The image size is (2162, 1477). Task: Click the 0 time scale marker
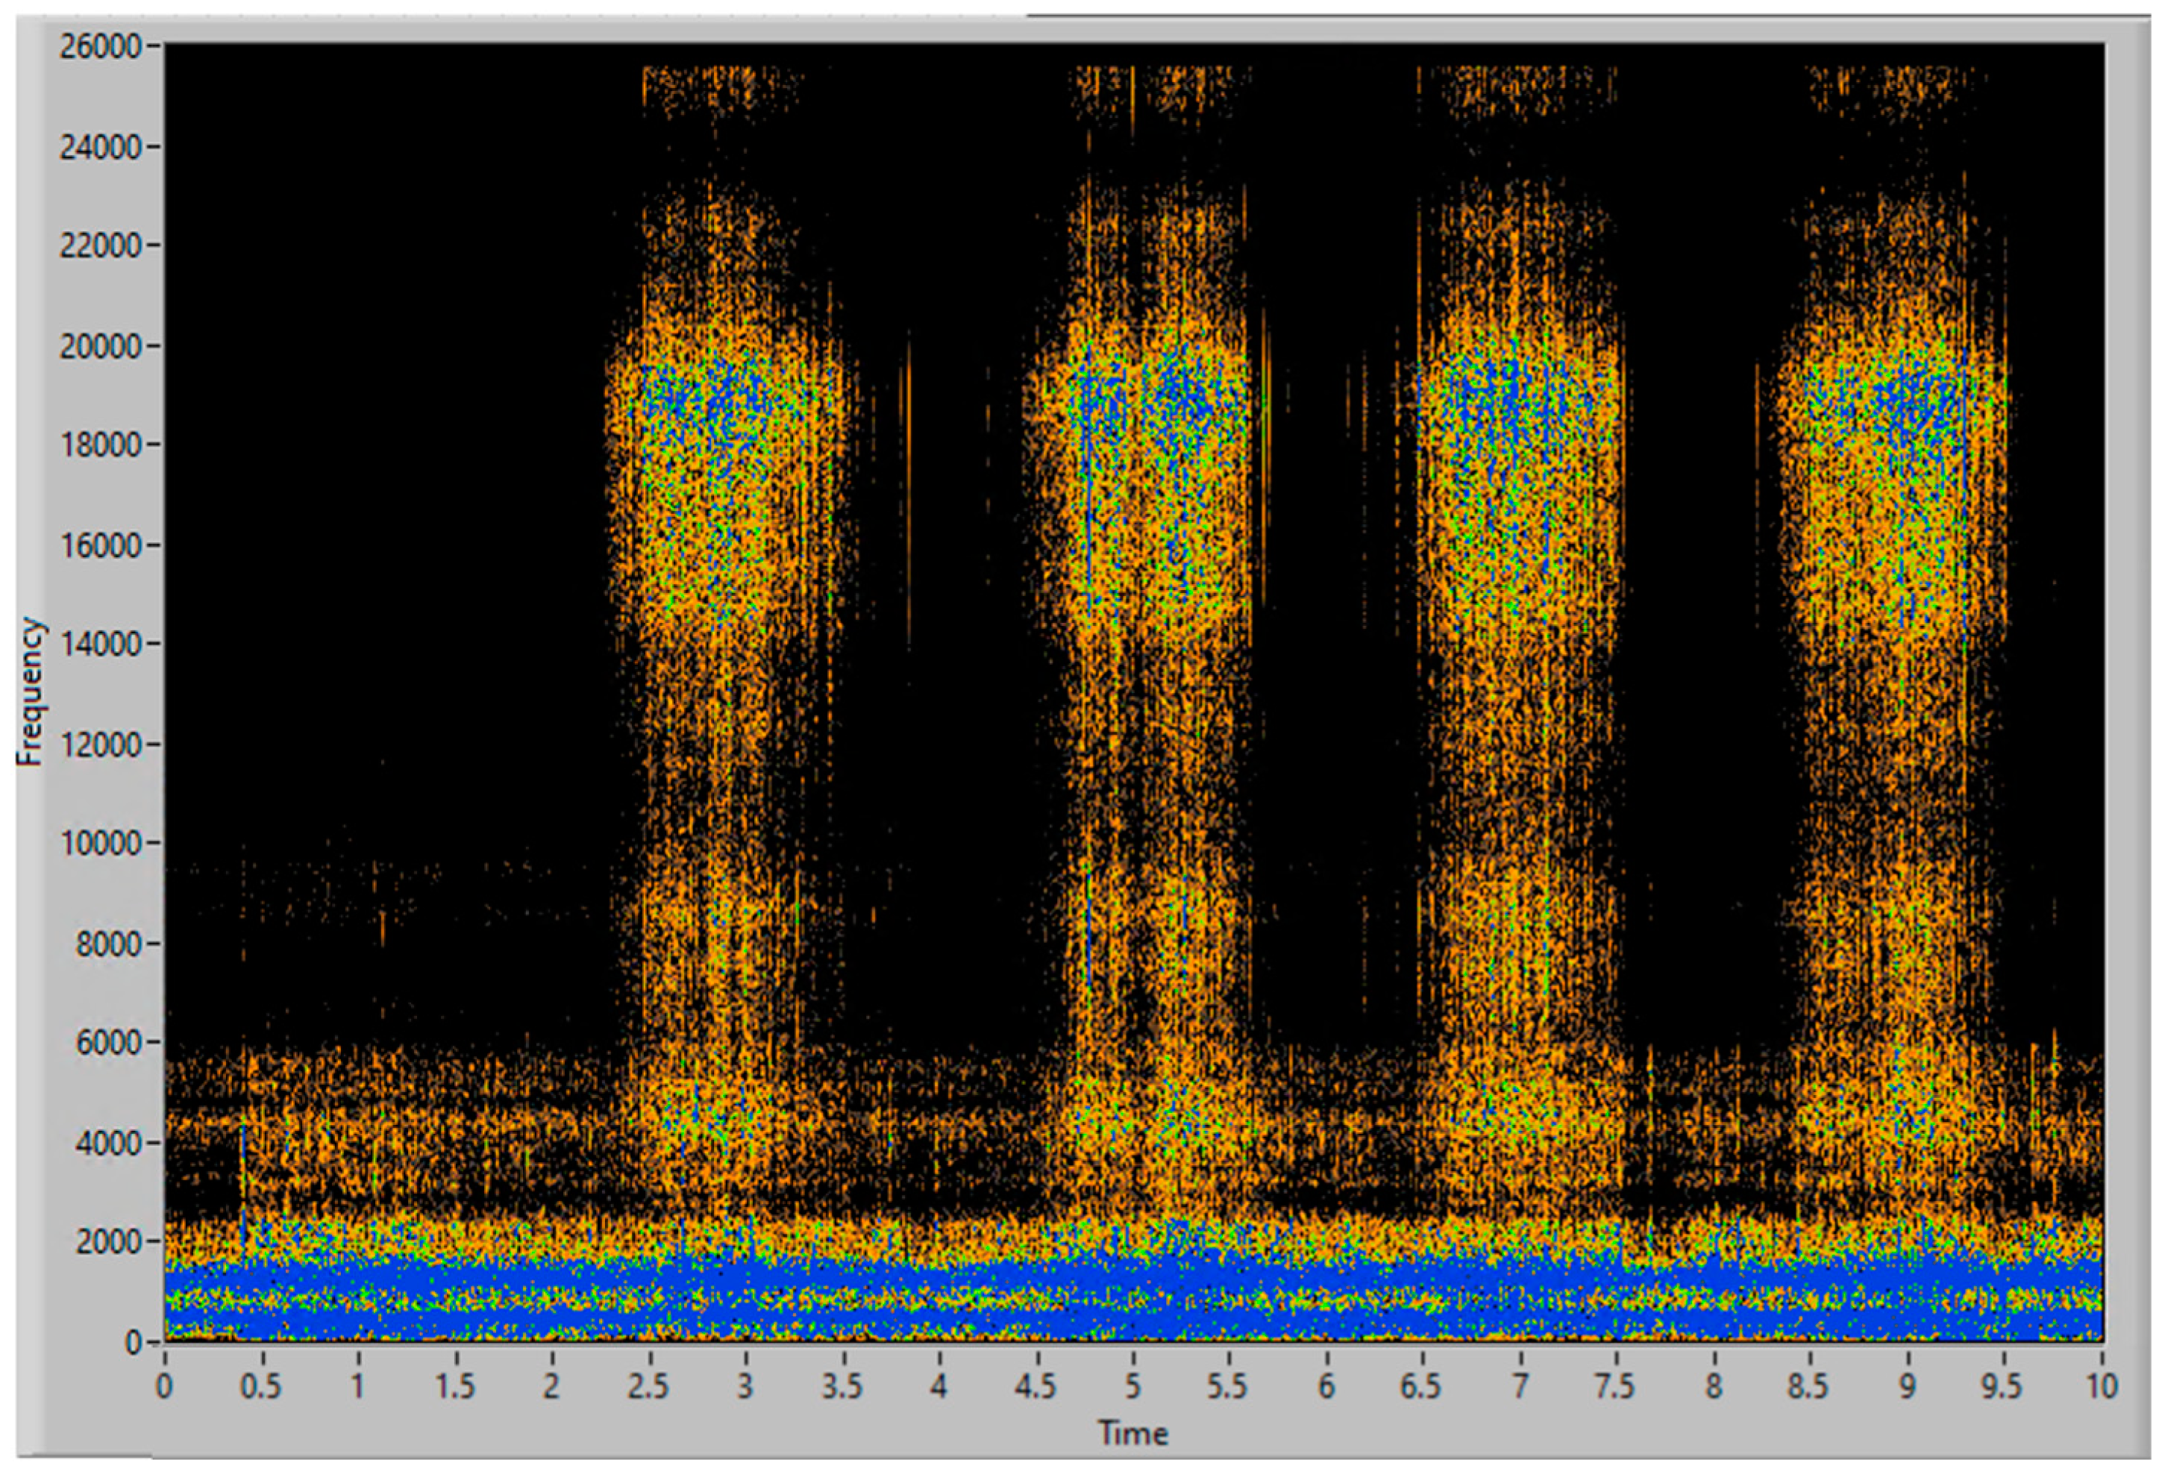165,1387
